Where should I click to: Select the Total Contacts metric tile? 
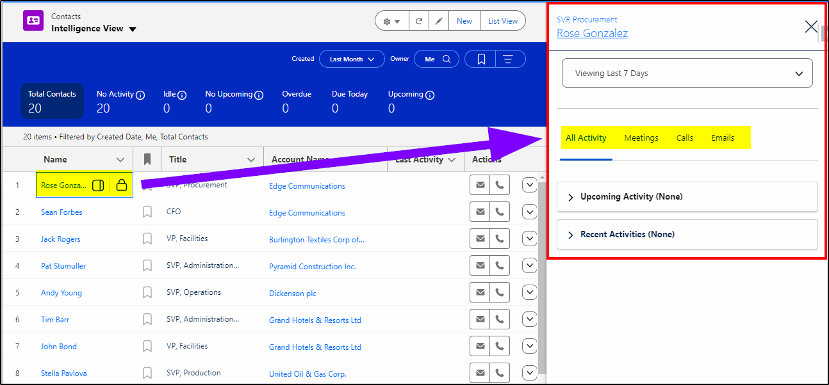pyautogui.click(x=52, y=101)
